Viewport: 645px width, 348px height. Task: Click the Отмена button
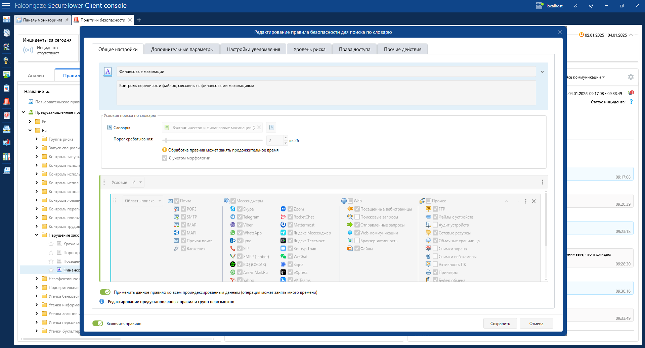[x=536, y=324]
